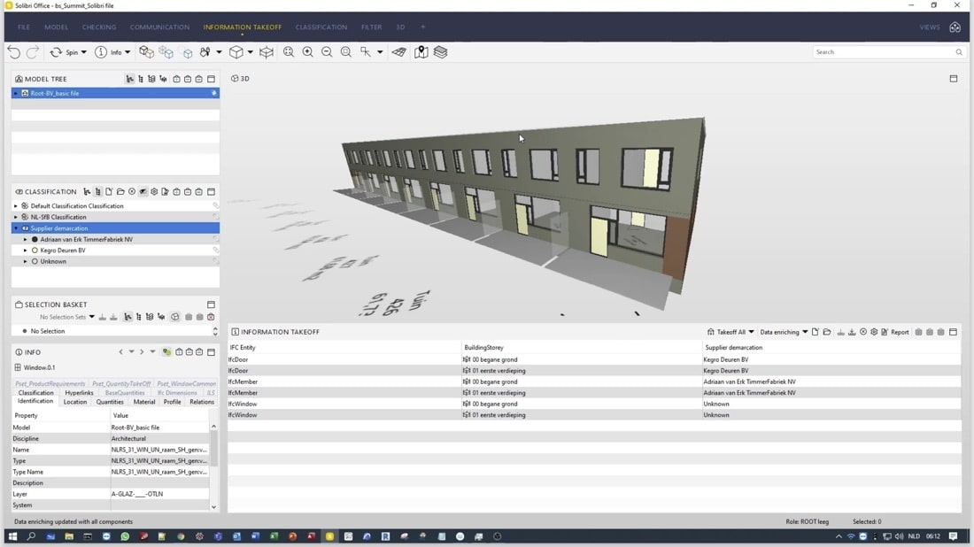Toggle the Unknown supplier selection circle
974x547 pixels.
tap(35, 261)
